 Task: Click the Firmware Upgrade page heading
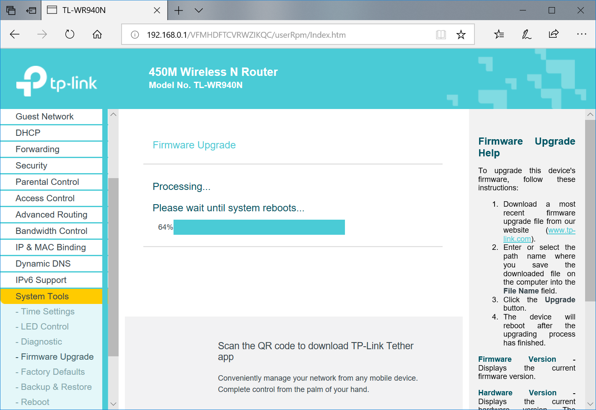194,145
